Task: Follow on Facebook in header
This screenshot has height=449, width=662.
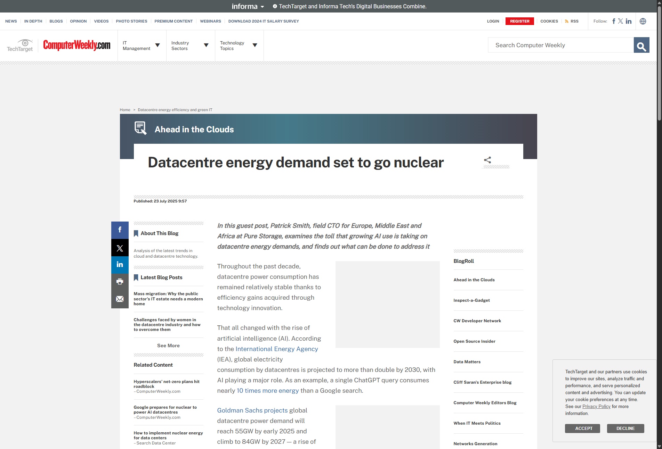Action: pyautogui.click(x=614, y=21)
